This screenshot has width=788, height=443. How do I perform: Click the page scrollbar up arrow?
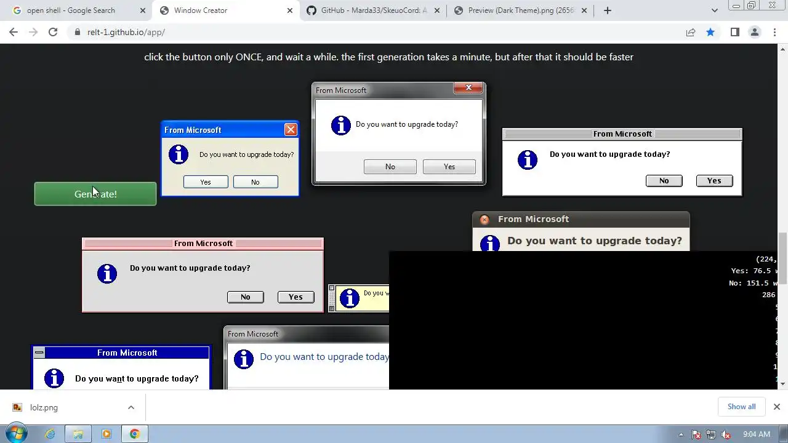click(x=782, y=49)
